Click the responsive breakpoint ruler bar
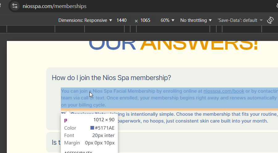The image size is (278, 153). coord(139,29)
